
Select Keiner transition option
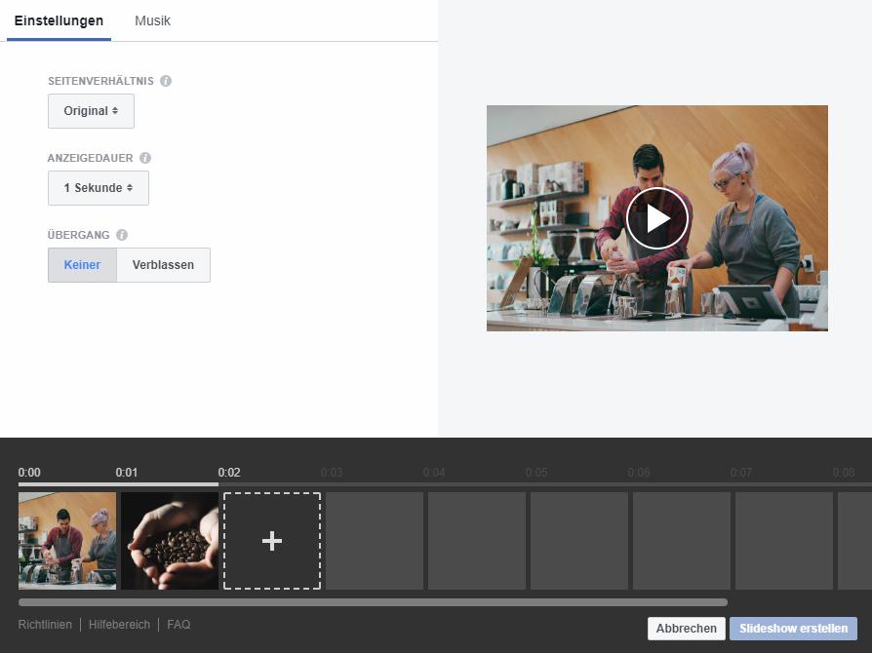(82, 265)
